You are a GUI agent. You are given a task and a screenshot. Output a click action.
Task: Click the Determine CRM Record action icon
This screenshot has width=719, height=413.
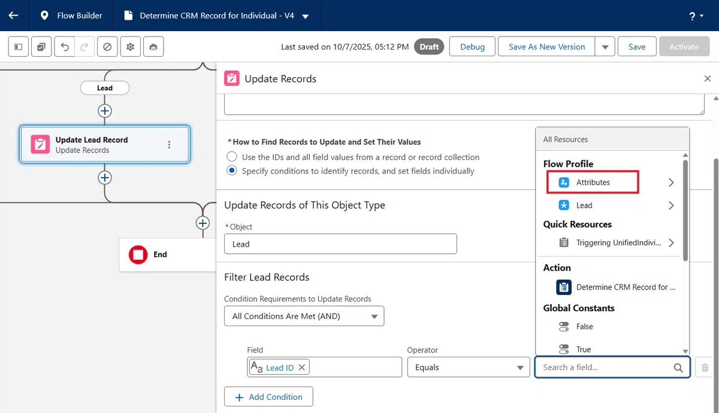click(x=563, y=287)
